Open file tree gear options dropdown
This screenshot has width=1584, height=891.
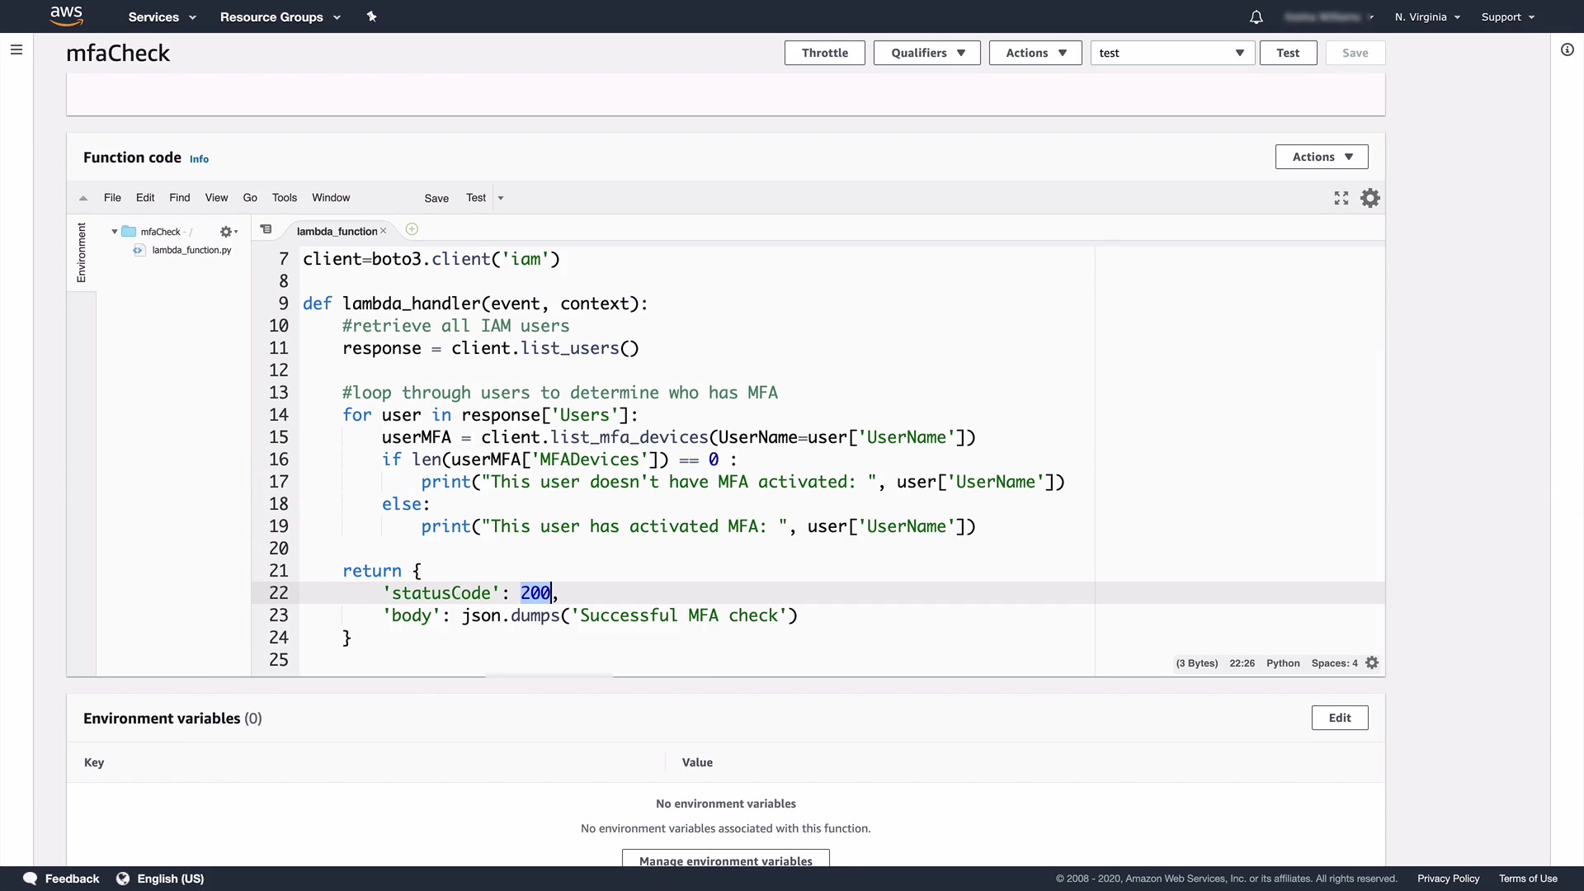pos(228,232)
